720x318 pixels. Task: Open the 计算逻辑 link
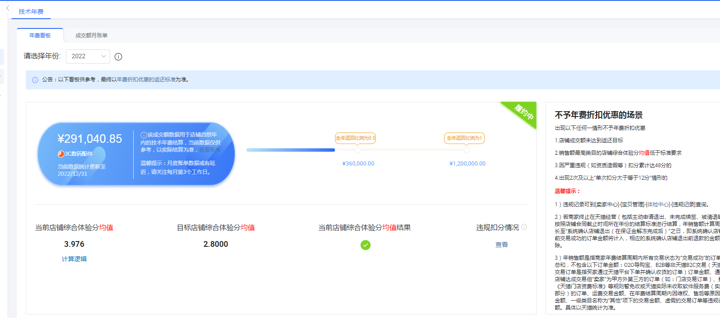click(74, 259)
